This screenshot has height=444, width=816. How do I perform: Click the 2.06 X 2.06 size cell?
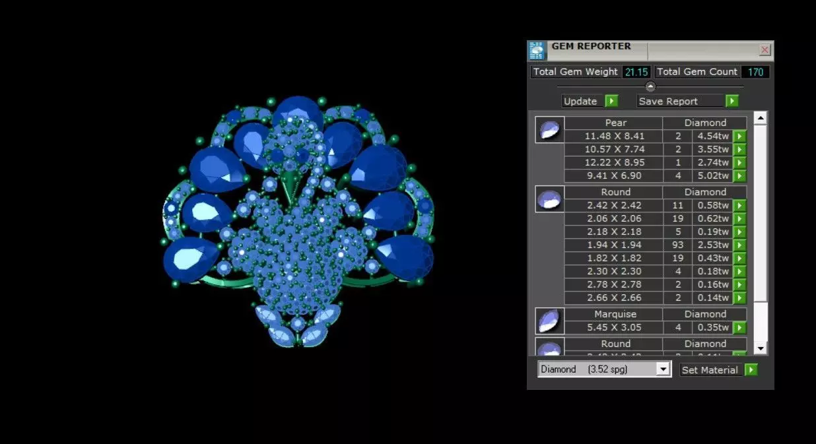click(615, 218)
